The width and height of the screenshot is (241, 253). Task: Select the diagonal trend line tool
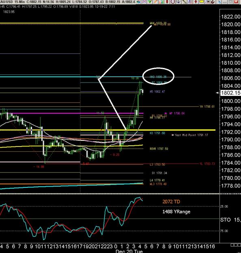[x=184, y=2]
